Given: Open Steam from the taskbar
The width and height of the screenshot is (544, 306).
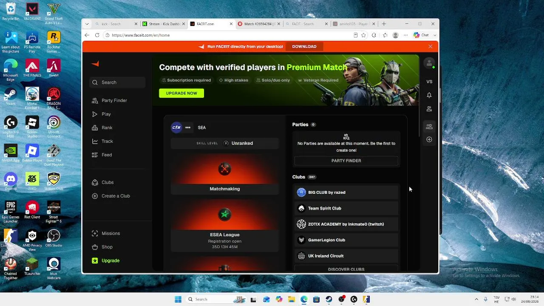Looking at the screenshot, I should point(329,299).
